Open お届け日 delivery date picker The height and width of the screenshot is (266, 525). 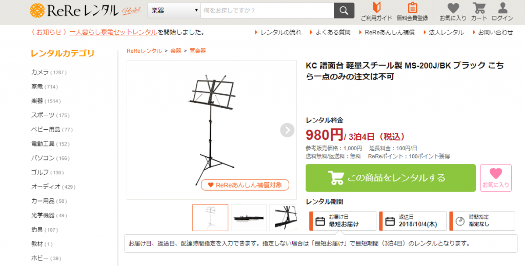343,221
